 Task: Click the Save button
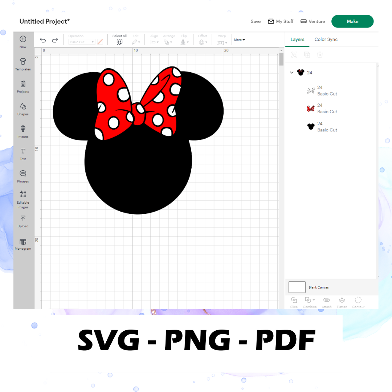[256, 21]
